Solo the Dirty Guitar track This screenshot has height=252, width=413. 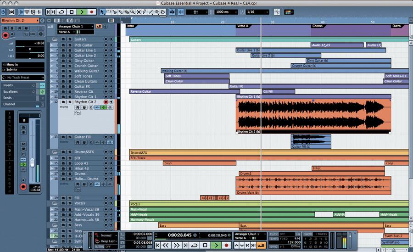69,61
